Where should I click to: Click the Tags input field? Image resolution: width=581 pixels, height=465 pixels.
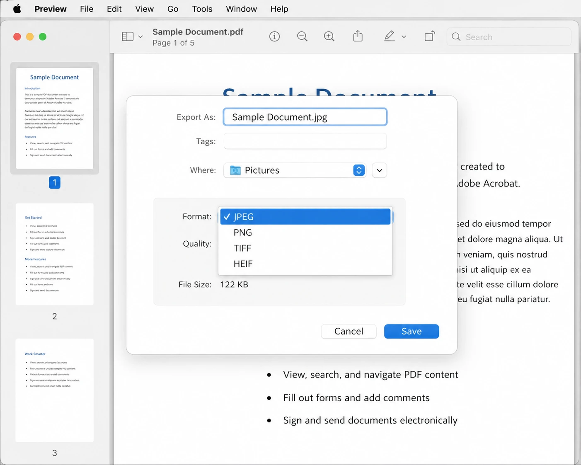(305, 141)
